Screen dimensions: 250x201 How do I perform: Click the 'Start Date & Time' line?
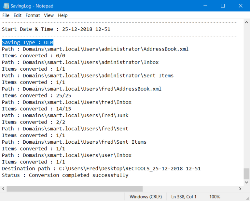point(56,29)
